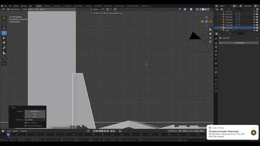260x146 pixels.
Task: Select rendered viewport shading mode
Action: 208,9
